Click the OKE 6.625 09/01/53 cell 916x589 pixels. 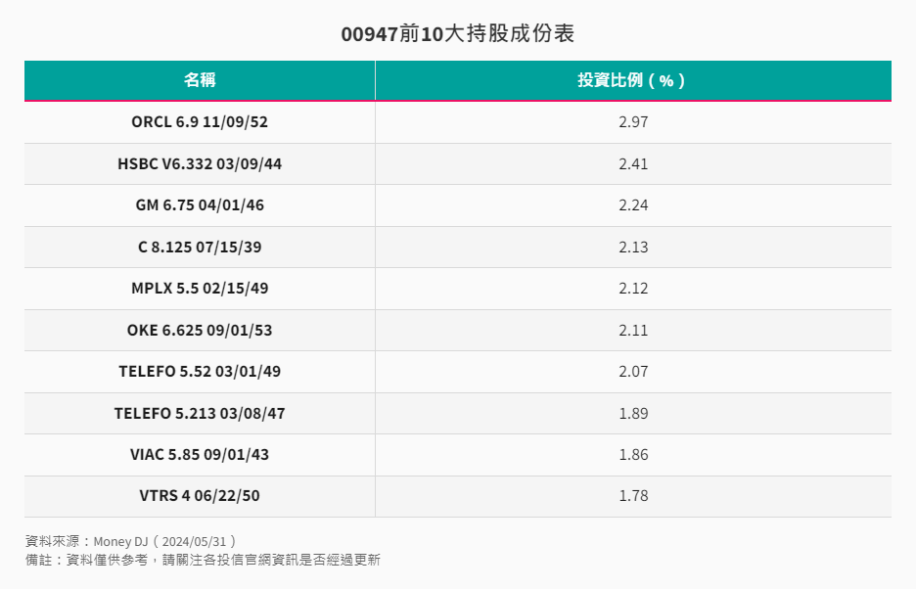(x=200, y=331)
